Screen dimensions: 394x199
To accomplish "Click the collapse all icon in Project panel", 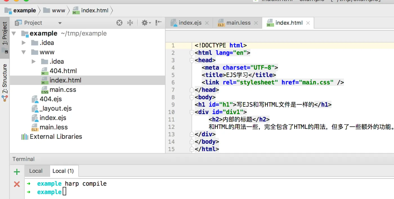I will [x=130, y=23].
